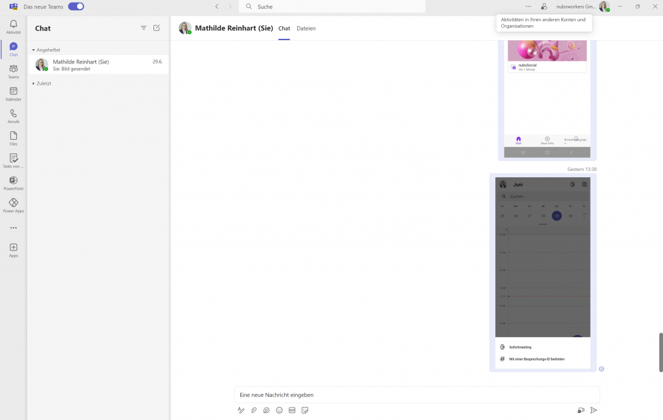Screen dimensions: 663x420
Task: Switch to the Dateien tab
Action: pos(306,28)
